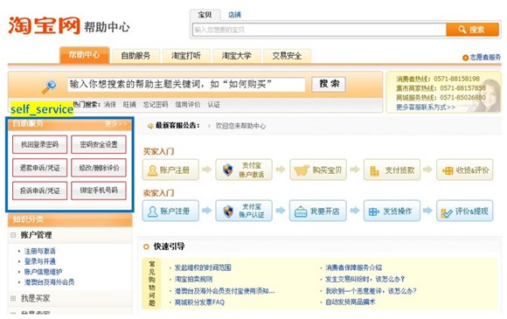Open the 我收到一个恶意差评 link
The width and height of the screenshot is (507, 319).
point(371,291)
